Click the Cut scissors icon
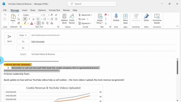This screenshot has height=102, width=181. [x=18, y=15]
